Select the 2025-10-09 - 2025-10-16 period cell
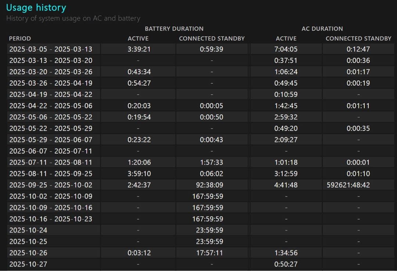397x271 pixels. pyautogui.click(x=51, y=208)
